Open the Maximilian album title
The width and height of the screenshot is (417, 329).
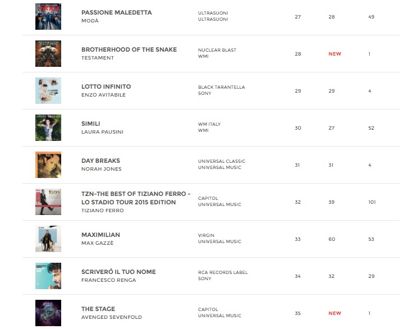click(100, 235)
